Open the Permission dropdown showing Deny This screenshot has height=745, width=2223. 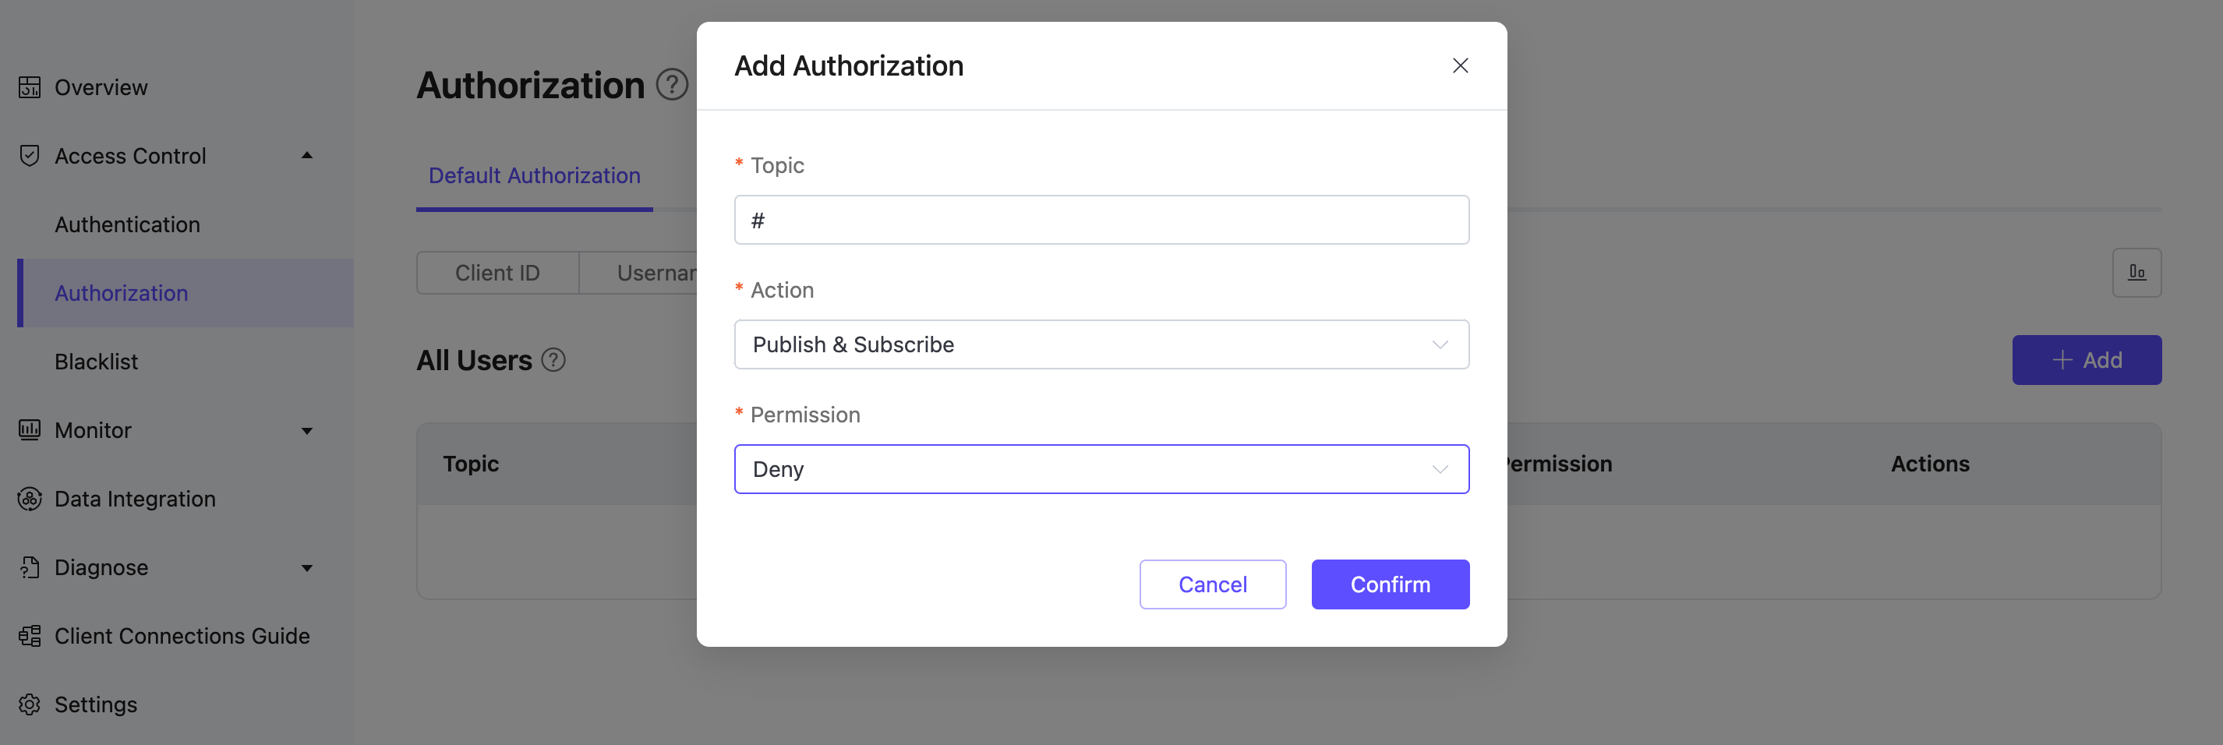tap(1101, 469)
